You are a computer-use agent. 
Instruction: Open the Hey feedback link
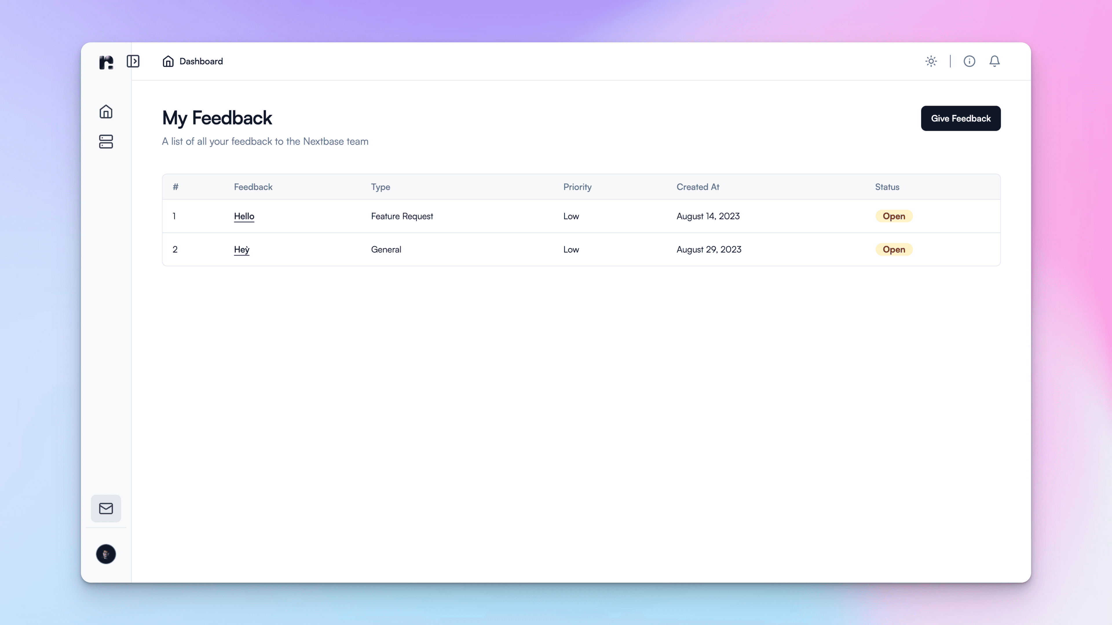241,250
